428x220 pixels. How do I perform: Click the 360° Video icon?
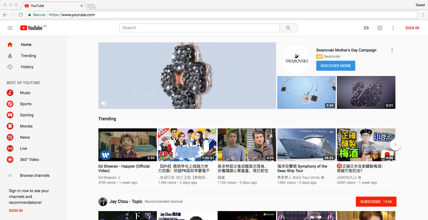(x=10, y=160)
